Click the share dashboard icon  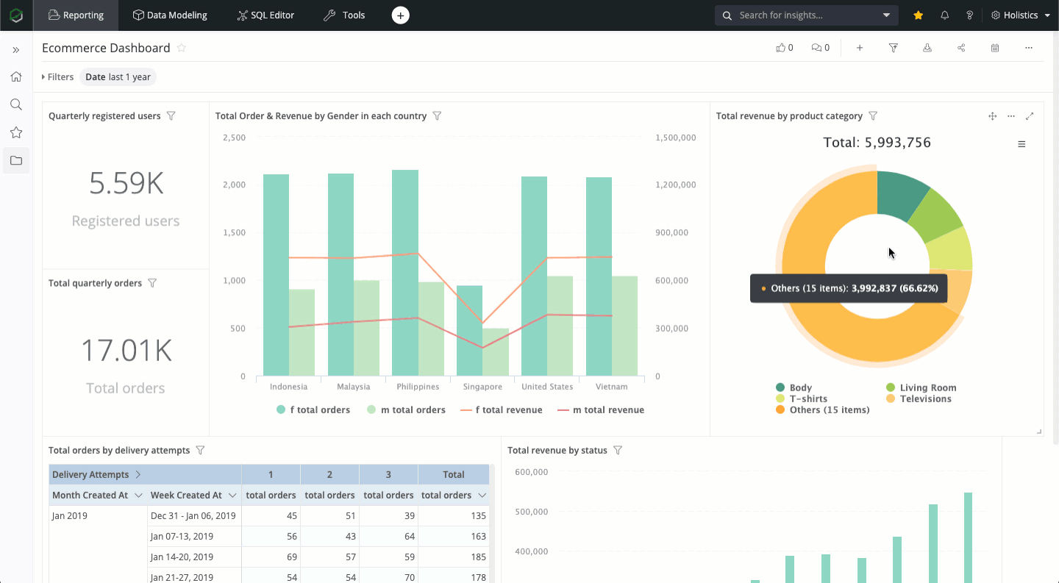click(x=961, y=48)
